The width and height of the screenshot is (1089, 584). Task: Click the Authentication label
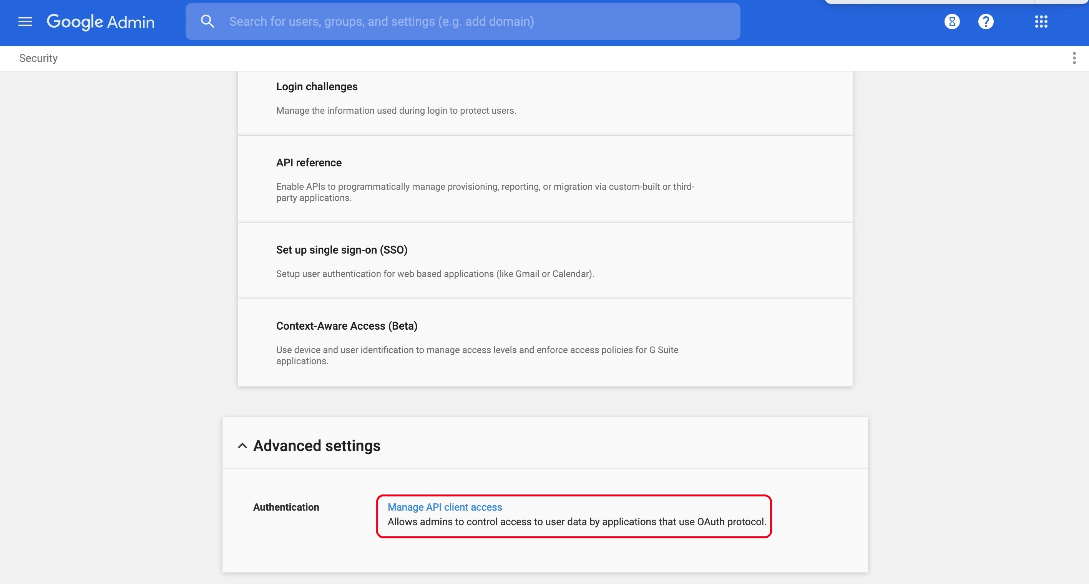click(x=286, y=507)
